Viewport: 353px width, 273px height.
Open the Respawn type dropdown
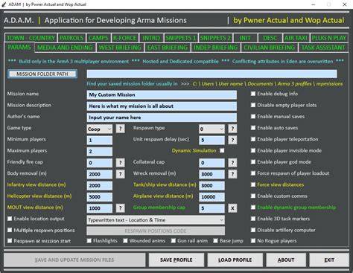pyautogui.click(x=212, y=129)
